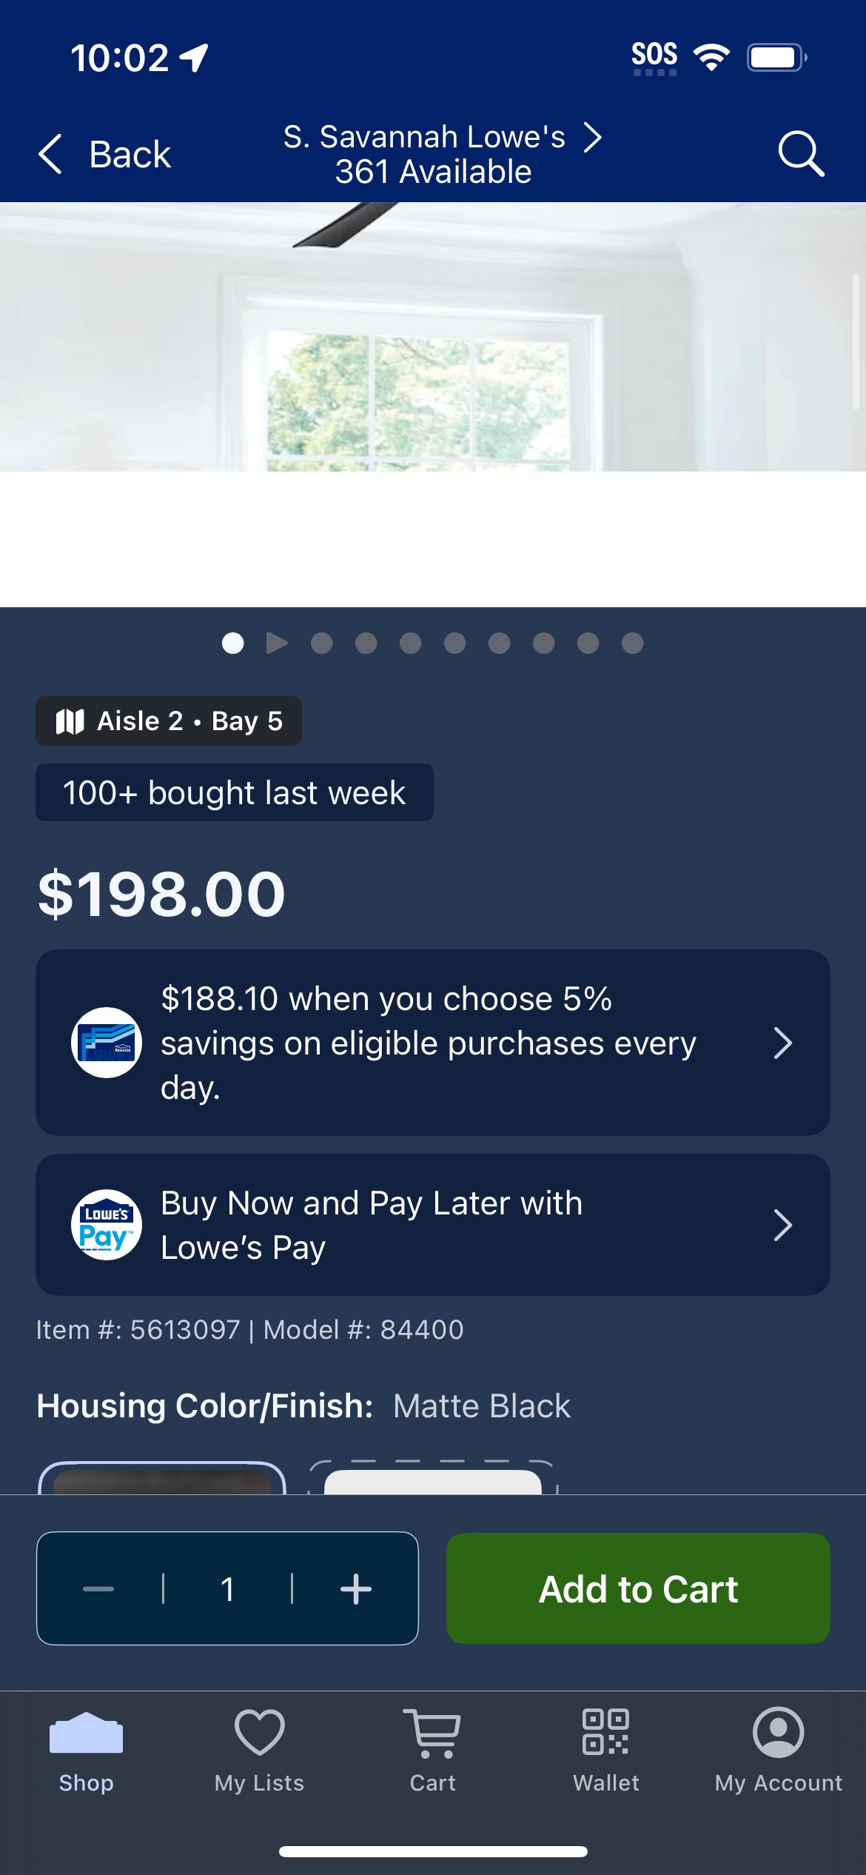Viewport: 866px width, 1875px height.
Task: Jump to the last image dot
Action: pos(633,643)
